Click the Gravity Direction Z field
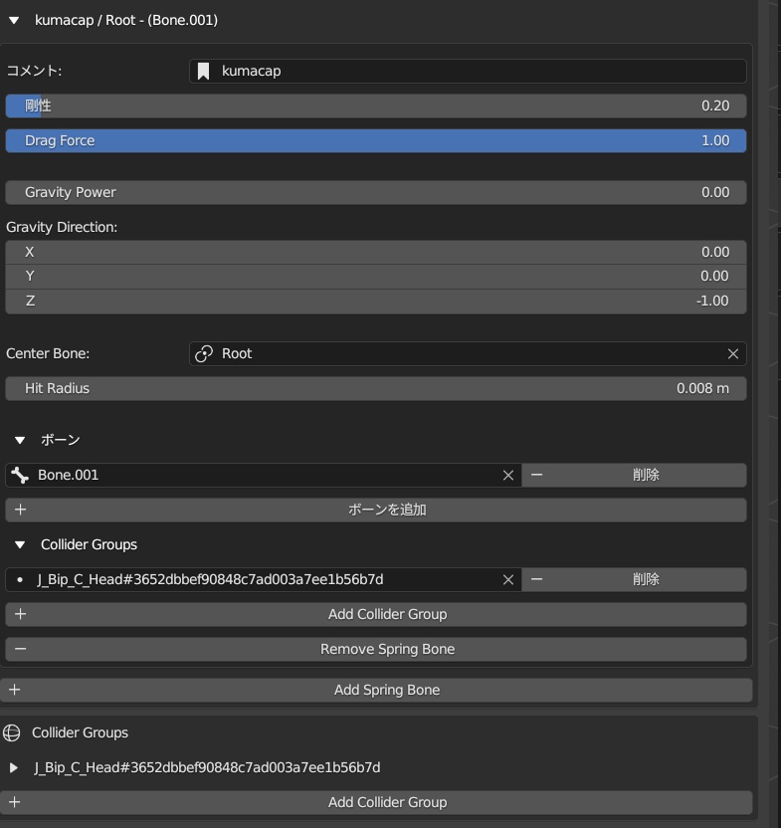Image resolution: width=781 pixels, height=828 pixels. pyautogui.click(x=376, y=301)
